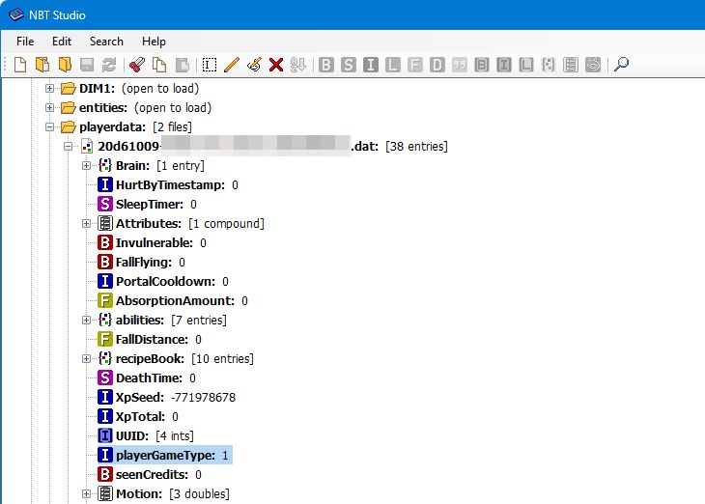Click the Open file toolbar icon
Viewport: 705px width, 504px height.
[42, 65]
